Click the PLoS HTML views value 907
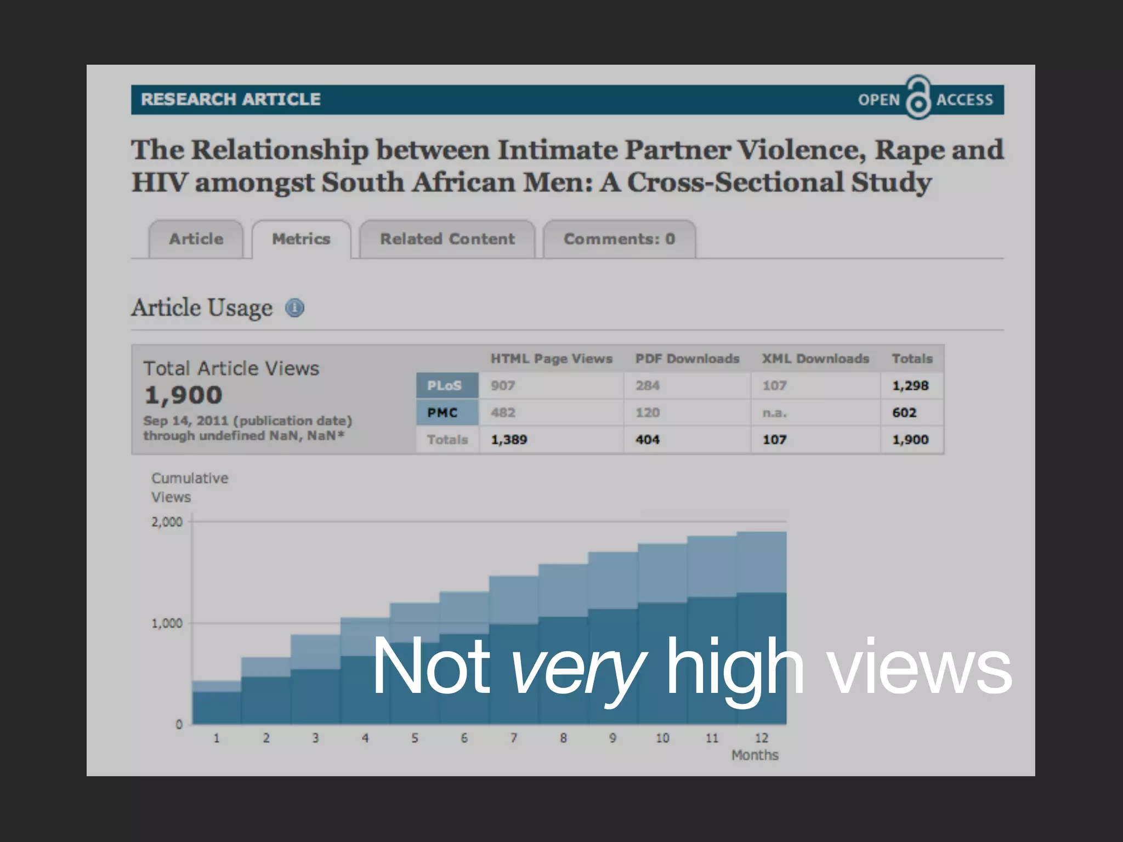 503,386
